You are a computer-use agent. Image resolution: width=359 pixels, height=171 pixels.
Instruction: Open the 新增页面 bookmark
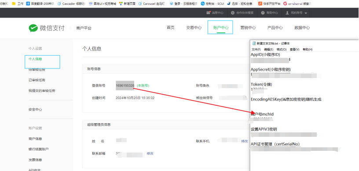coord(127,4)
